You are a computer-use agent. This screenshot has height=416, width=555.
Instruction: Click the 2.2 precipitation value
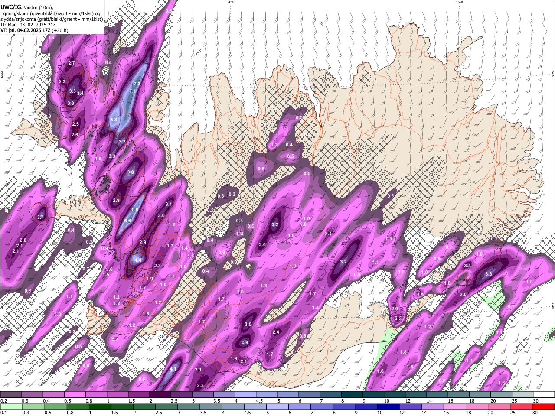coord(398,318)
